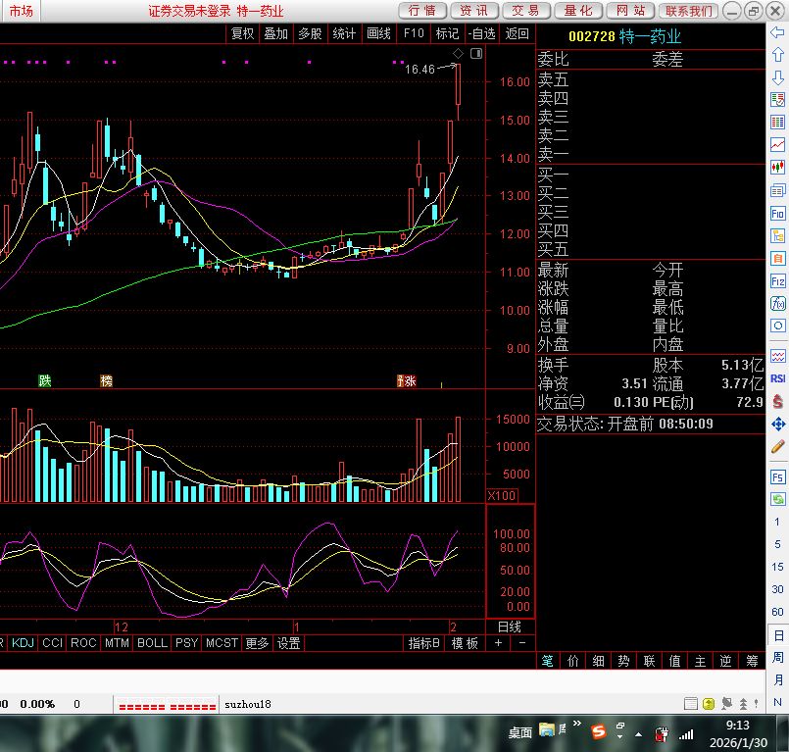This screenshot has width=789, height=752.
Task: Click the plus zoom-in button
Action: tap(498, 643)
